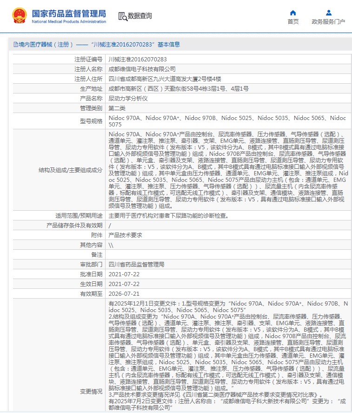Select the 境内医疗器械（注册）基本信息 header
The width and height of the screenshot is (352, 413).
click(x=97, y=45)
